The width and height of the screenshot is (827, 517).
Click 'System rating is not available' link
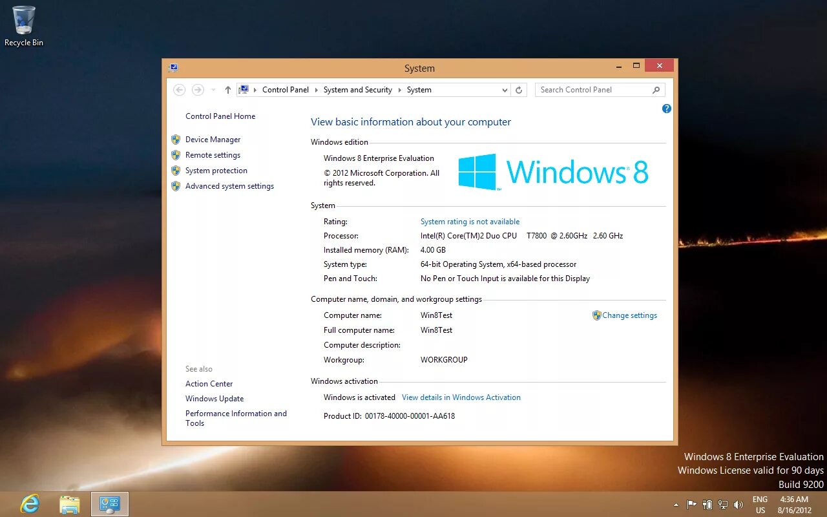470,222
